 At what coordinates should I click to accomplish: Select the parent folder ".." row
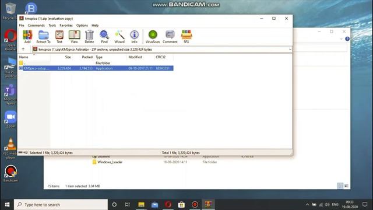(96, 63)
